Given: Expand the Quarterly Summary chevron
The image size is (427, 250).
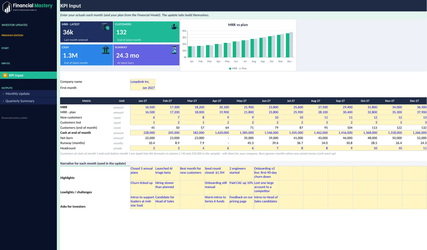Looking at the screenshot, I should [x=3, y=101].
